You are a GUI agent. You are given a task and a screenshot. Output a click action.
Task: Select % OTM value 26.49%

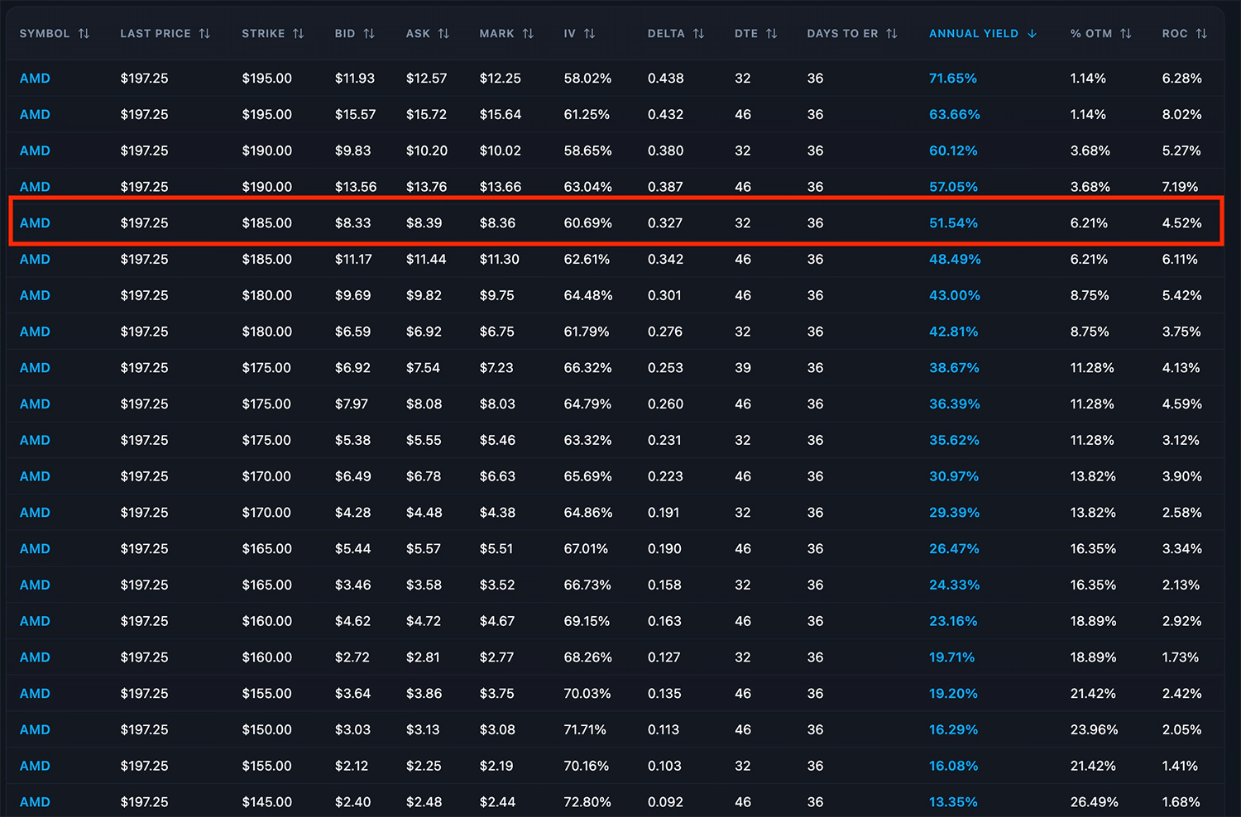pyautogui.click(x=1094, y=802)
